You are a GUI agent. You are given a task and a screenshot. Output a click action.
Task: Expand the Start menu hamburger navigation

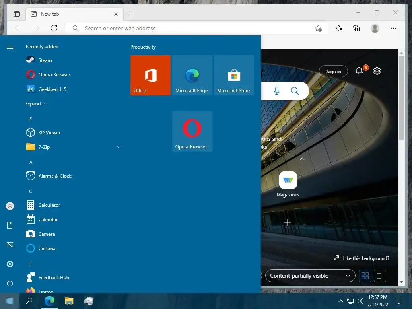(x=10, y=47)
